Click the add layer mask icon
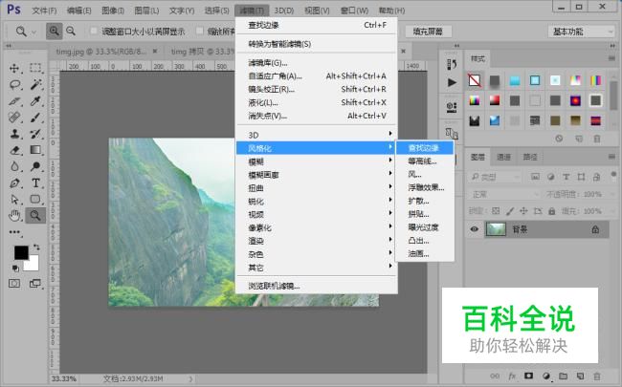Image resolution: width=622 pixels, height=387 pixels. pyautogui.click(x=528, y=376)
